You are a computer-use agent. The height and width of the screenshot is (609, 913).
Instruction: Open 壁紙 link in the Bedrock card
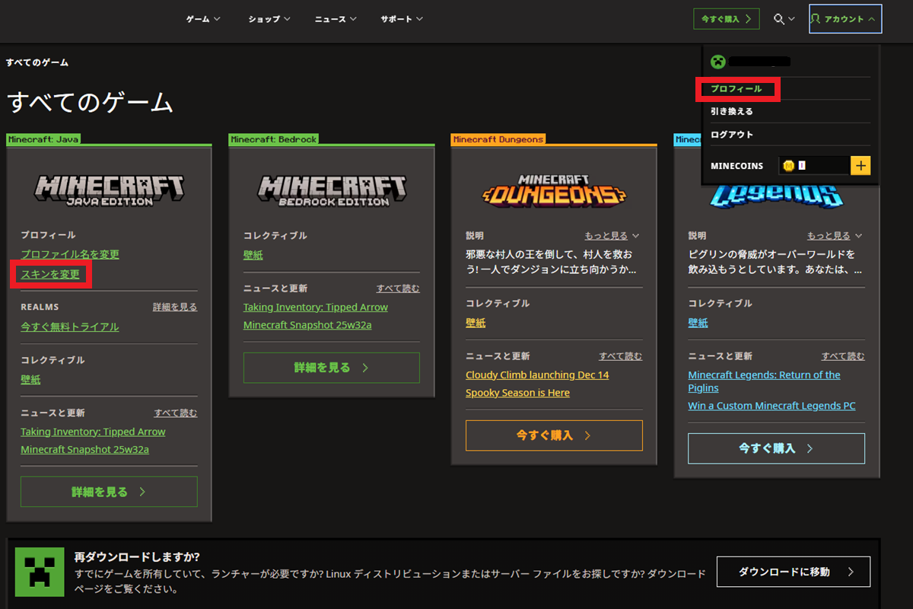253,255
